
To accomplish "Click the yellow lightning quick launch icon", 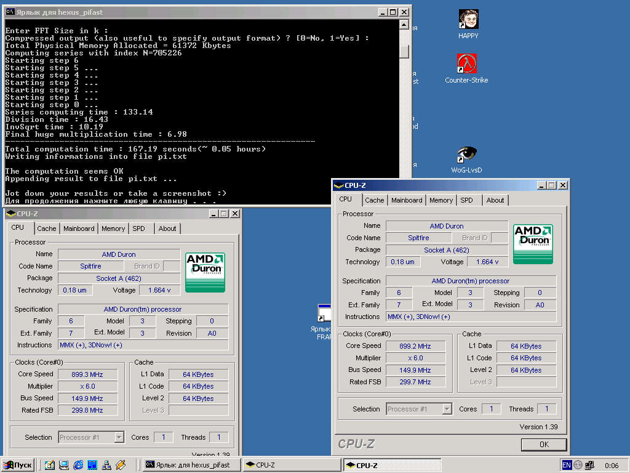I will point(121,465).
